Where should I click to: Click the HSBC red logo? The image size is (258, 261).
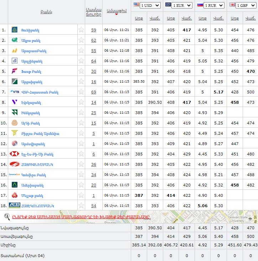pyautogui.click(x=15, y=154)
